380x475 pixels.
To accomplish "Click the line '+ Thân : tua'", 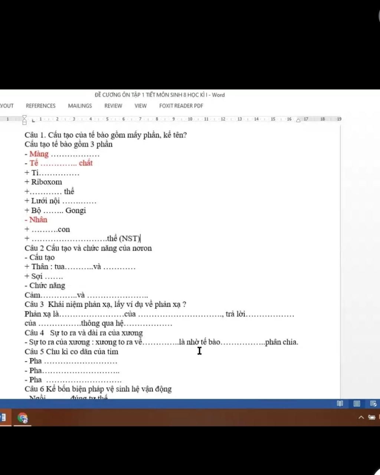I will (x=80, y=267).
